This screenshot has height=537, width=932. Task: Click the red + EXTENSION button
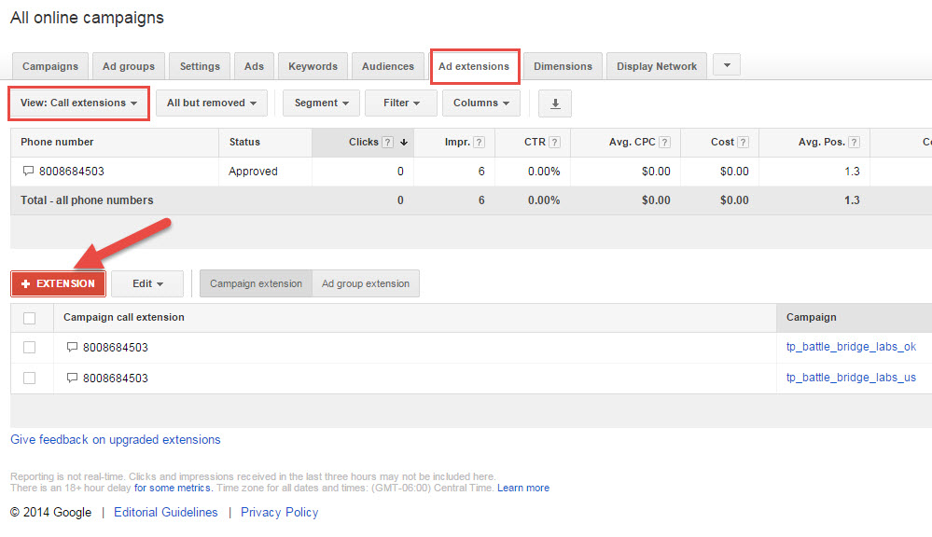(58, 283)
